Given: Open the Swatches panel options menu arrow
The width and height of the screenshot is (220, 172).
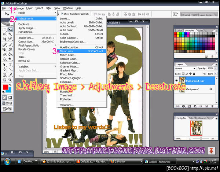Looking at the screenshot, I should (216, 31).
